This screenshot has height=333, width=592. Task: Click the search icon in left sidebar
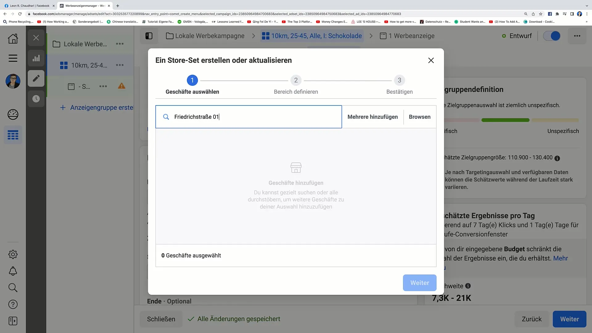13,288
